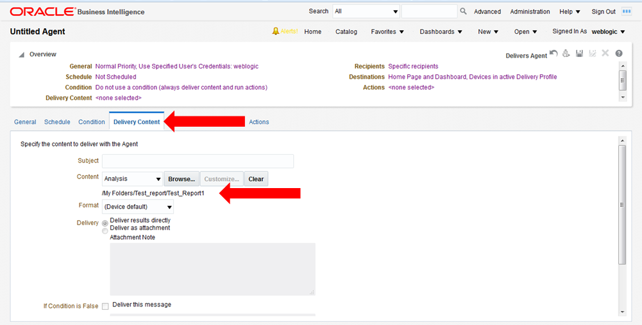Go to Home in global header
This screenshot has width=642, height=325.
(313, 31)
